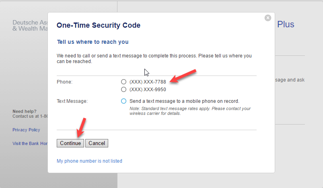Choose the send text message radio option
Image resolution: width=323 pixels, height=188 pixels.
click(x=123, y=101)
